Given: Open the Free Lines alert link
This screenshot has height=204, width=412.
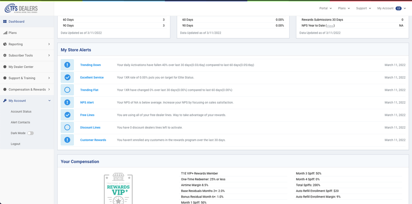Looking at the screenshot, I should [87, 115].
